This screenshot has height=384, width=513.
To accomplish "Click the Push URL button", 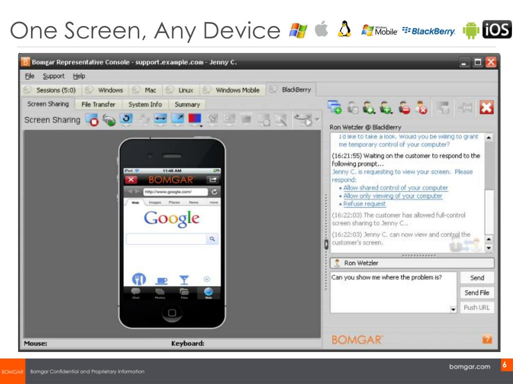I will click(477, 307).
